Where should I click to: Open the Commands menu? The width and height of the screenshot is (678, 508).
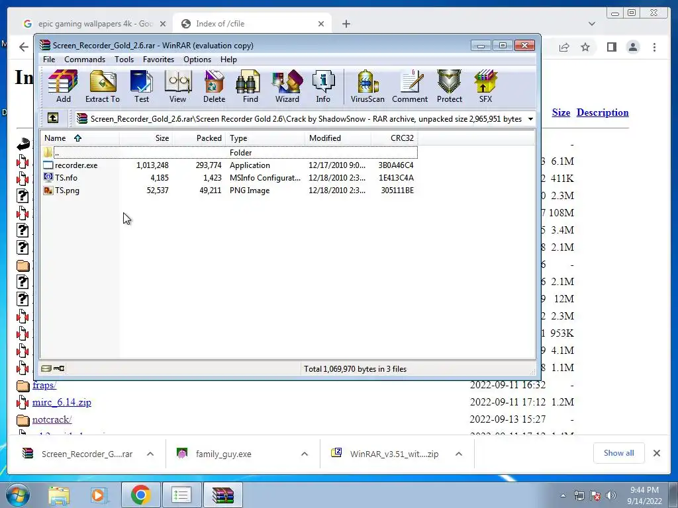(x=85, y=59)
